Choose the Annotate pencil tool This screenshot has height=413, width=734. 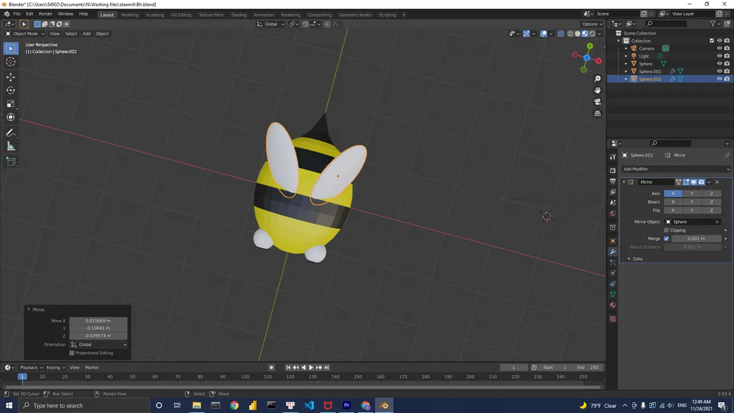(11, 133)
